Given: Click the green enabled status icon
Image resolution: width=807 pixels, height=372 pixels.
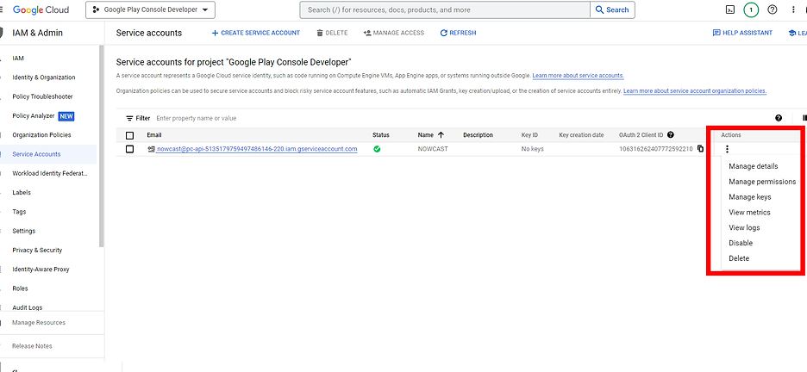Looking at the screenshot, I should point(378,149).
